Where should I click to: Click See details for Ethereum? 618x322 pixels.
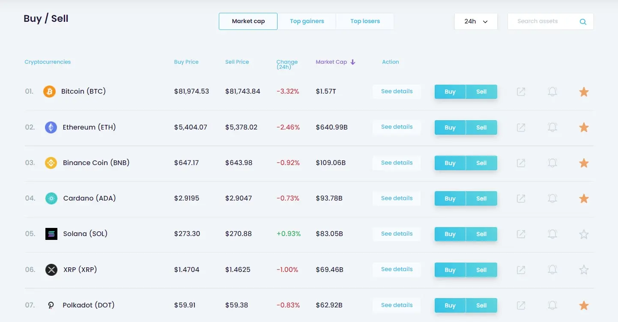click(397, 127)
